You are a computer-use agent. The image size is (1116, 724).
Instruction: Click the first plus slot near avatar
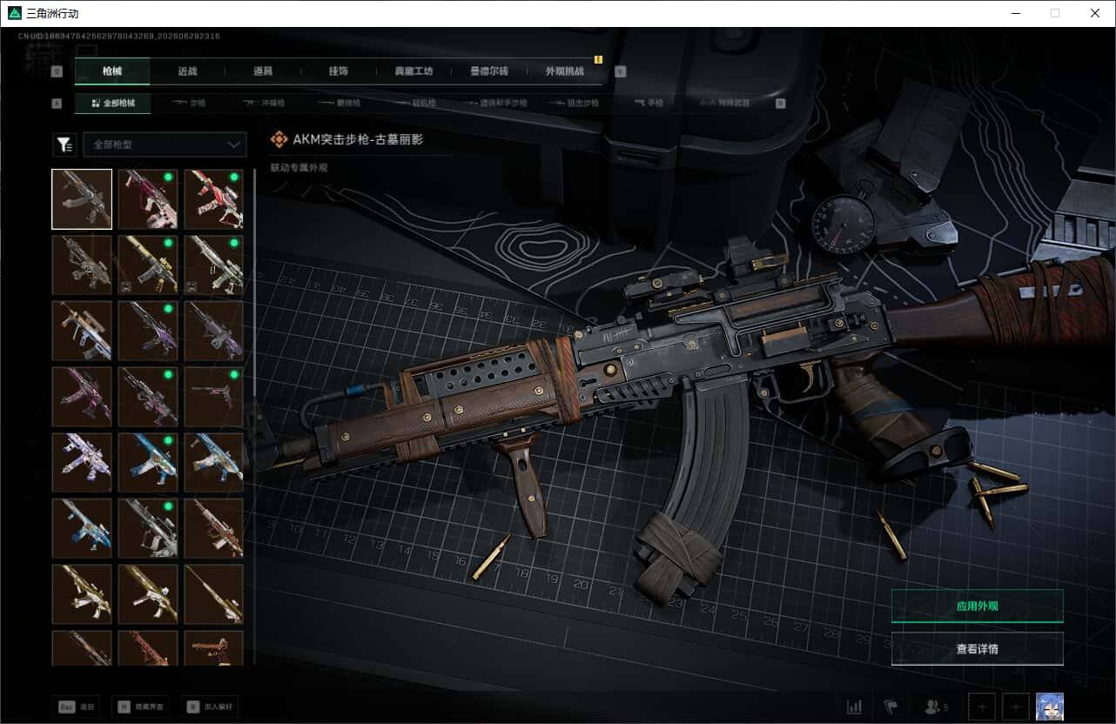(x=981, y=707)
